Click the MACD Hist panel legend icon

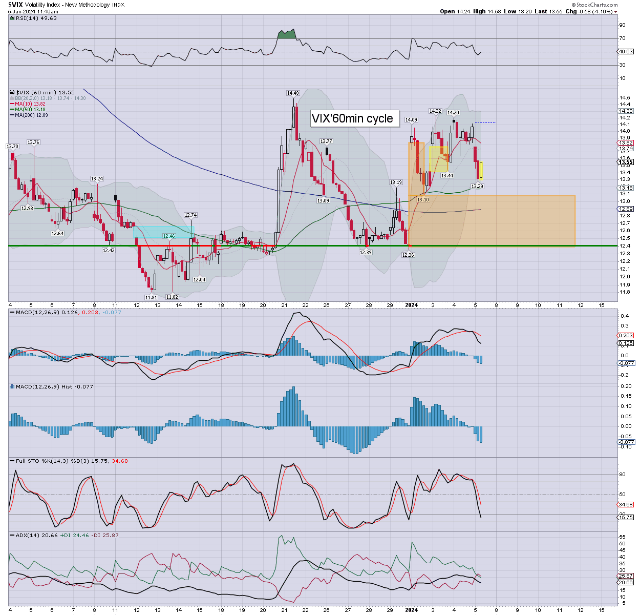[12, 386]
